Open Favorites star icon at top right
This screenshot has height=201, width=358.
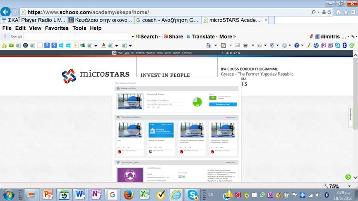point(346,12)
